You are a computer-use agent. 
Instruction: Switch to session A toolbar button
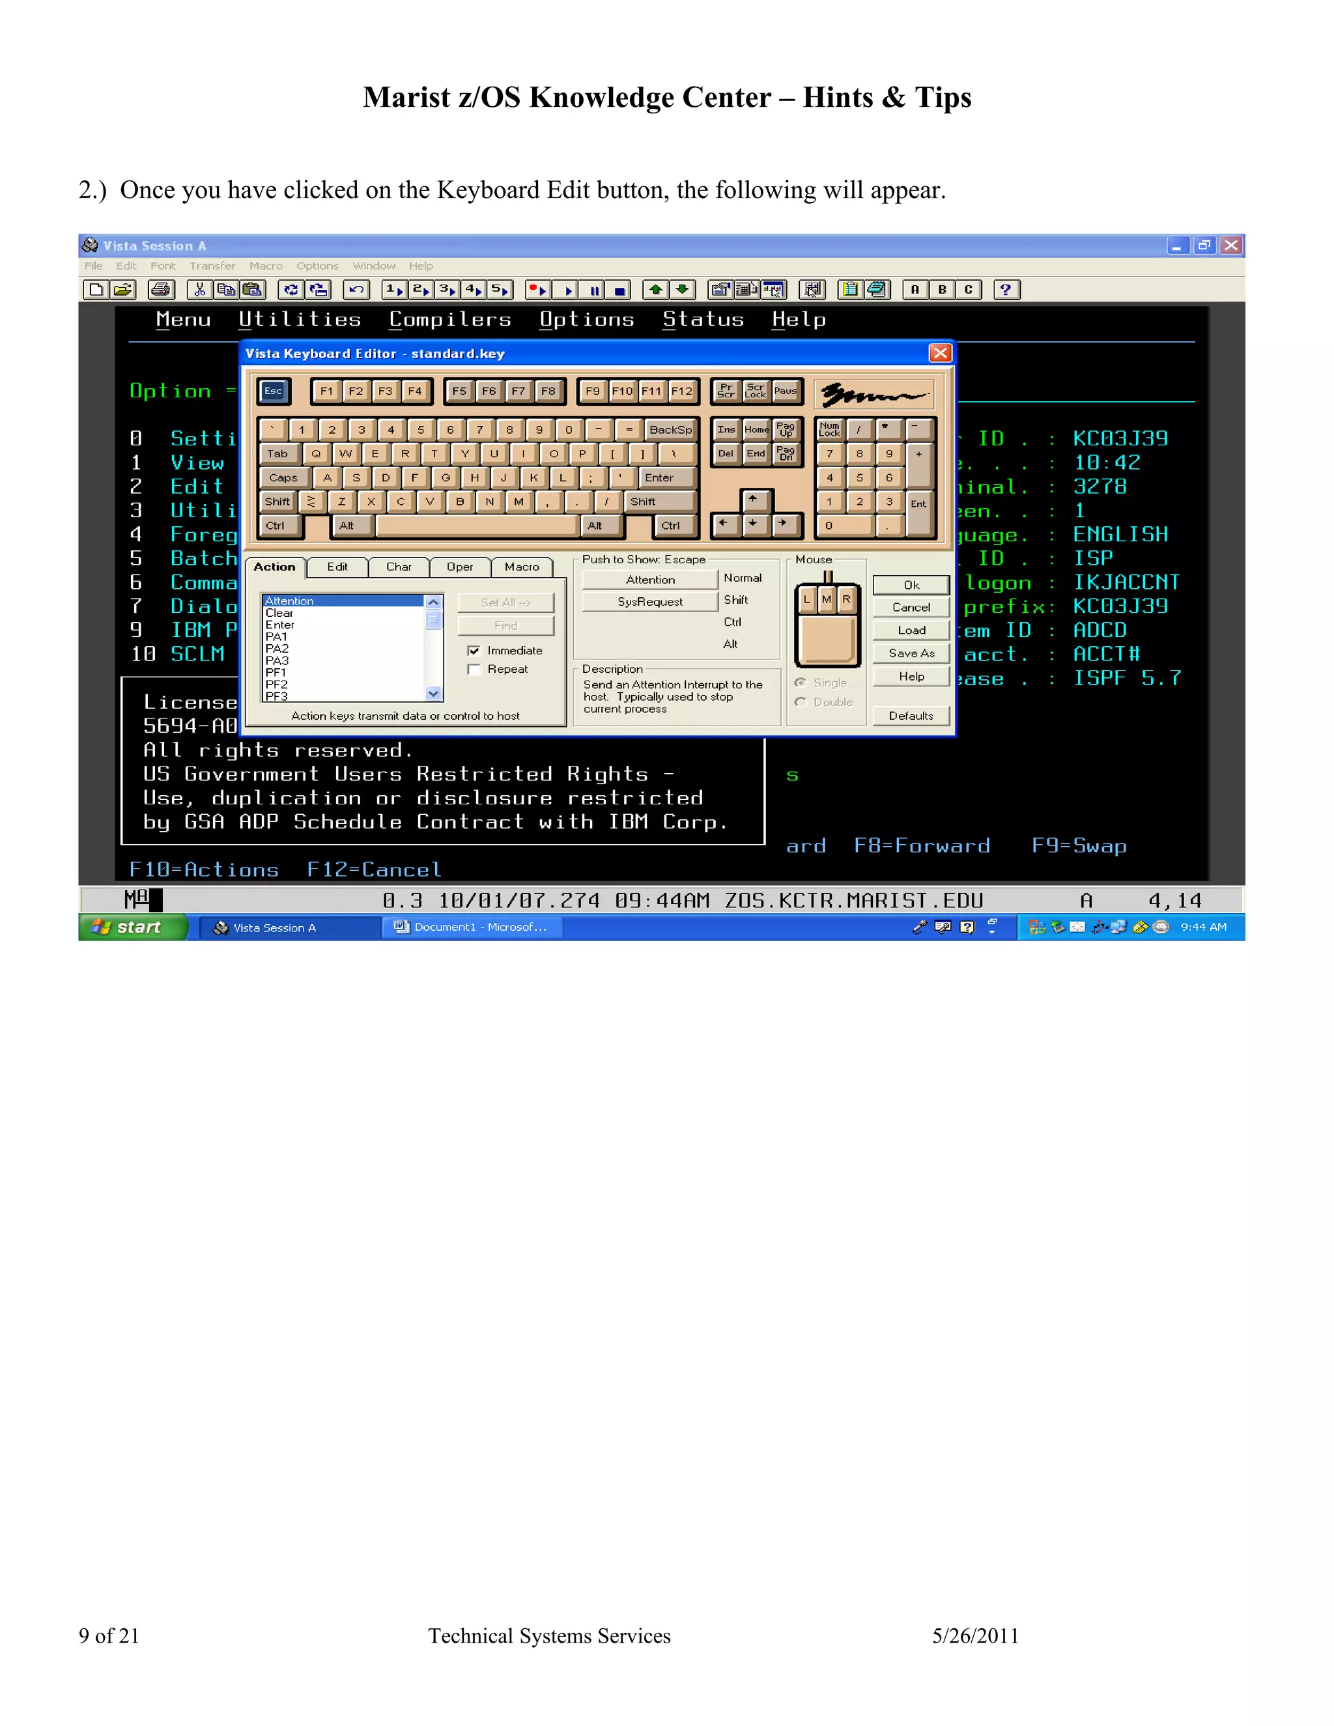tap(915, 290)
